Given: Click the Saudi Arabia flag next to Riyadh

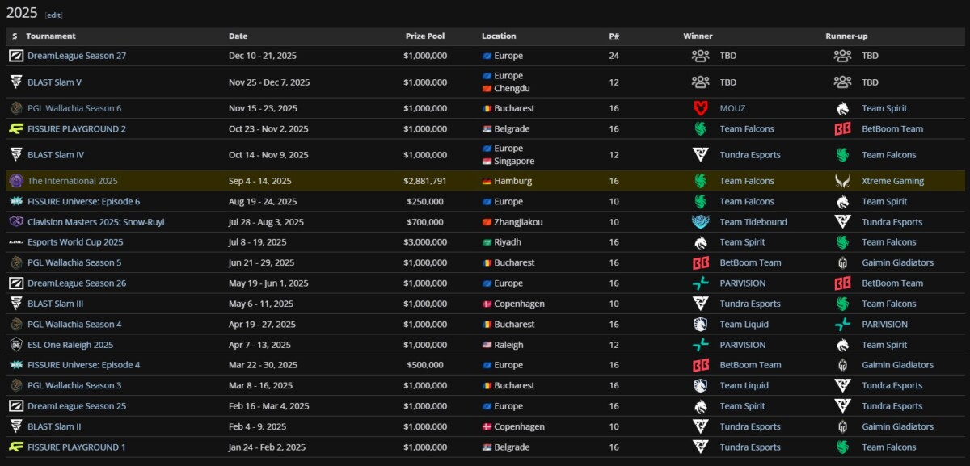Looking at the screenshot, I should (x=486, y=241).
